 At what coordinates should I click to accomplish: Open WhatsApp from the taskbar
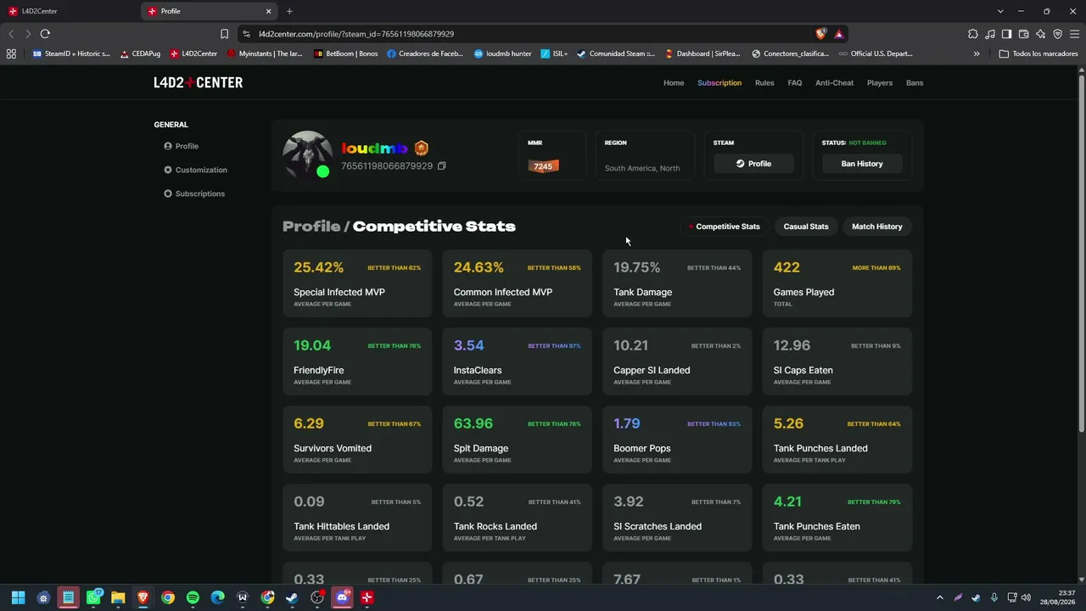[93, 597]
